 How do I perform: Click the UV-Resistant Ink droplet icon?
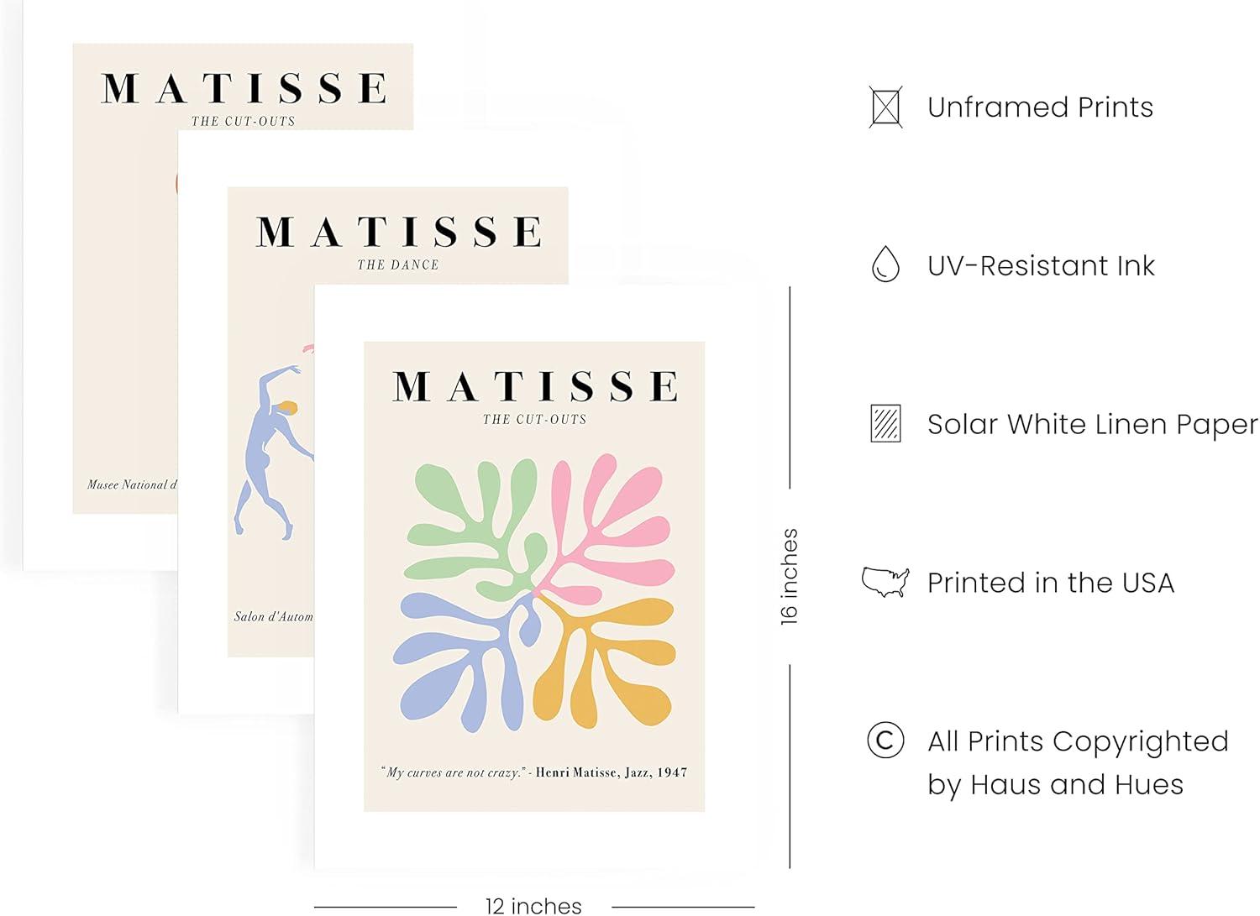pyautogui.click(x=885, y=264)
